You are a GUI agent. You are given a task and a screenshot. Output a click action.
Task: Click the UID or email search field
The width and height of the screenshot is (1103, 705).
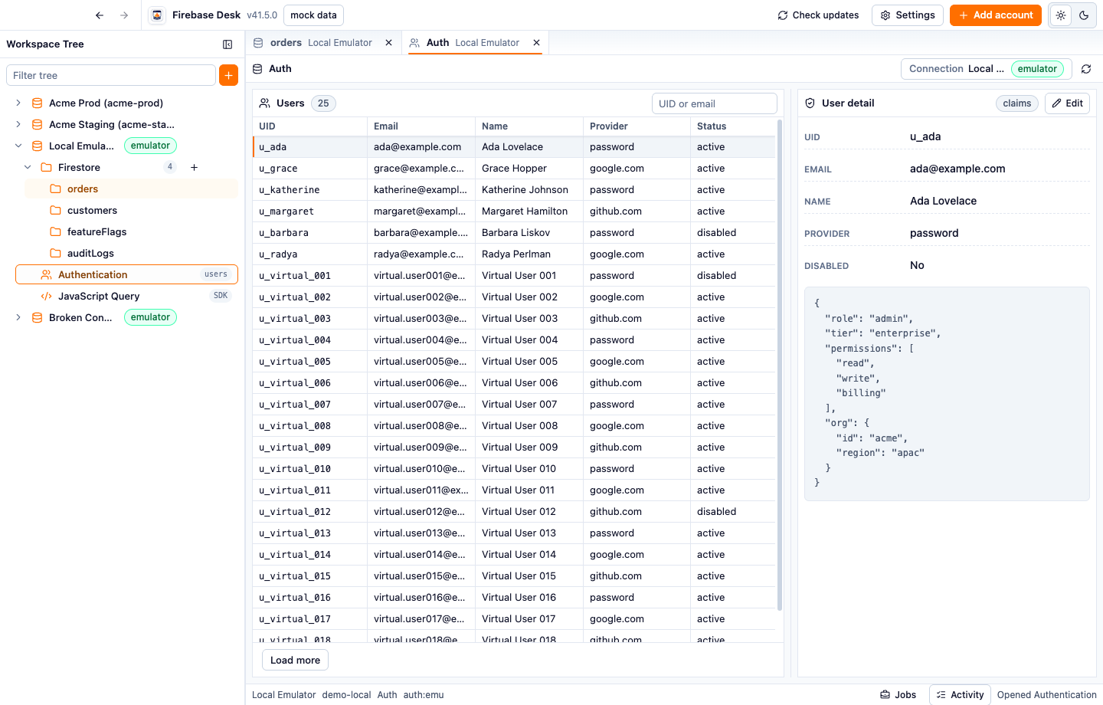click(x=715, y=103)
